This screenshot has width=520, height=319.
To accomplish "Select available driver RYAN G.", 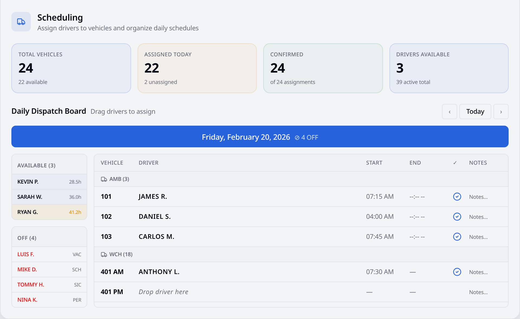I will click(x=49, y=212).
